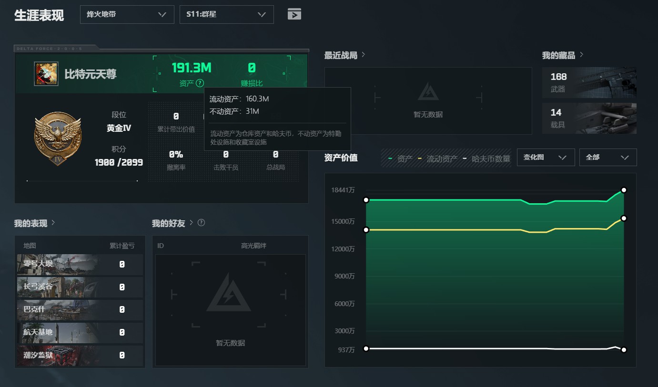Image resolution: width=658 pixels, height=387 pixels.
Task: Expand 我的藏品 collection arrow
Action: point(582,55)
